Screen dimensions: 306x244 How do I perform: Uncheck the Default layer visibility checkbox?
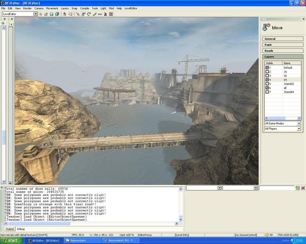(x=267, y=67)
